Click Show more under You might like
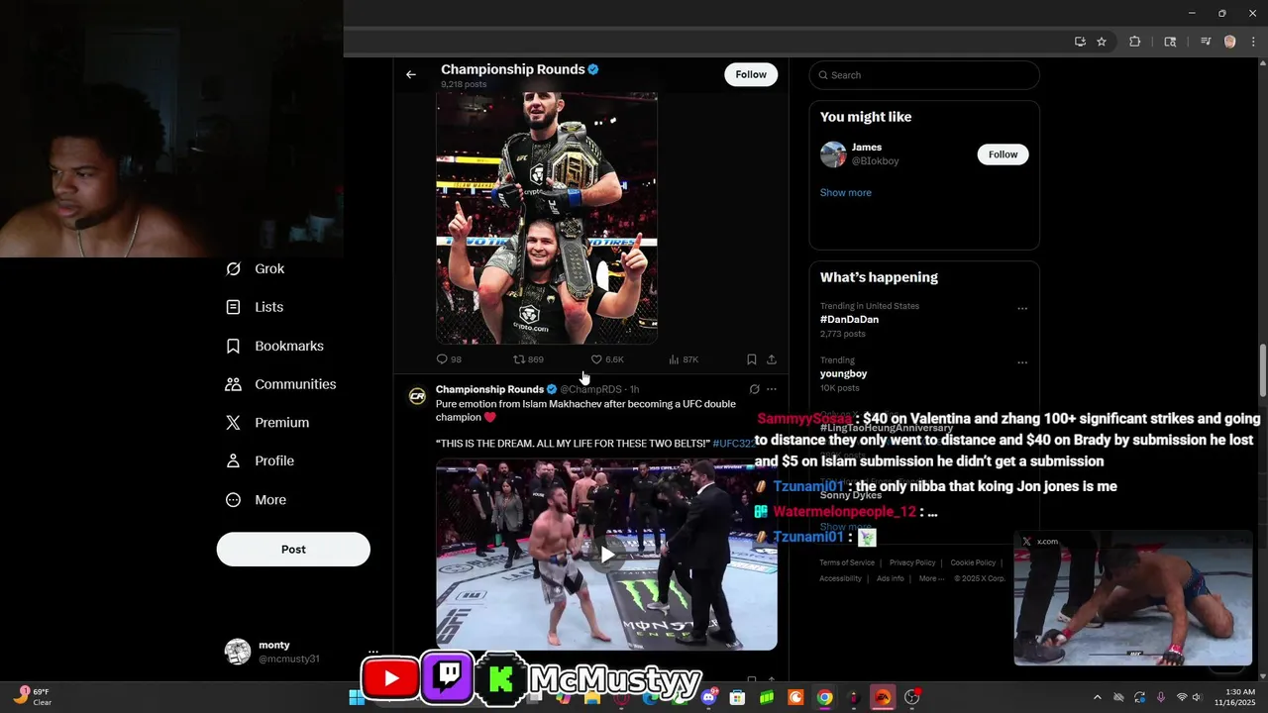Viewport: 1268px width, 713px height. [846, 193]
